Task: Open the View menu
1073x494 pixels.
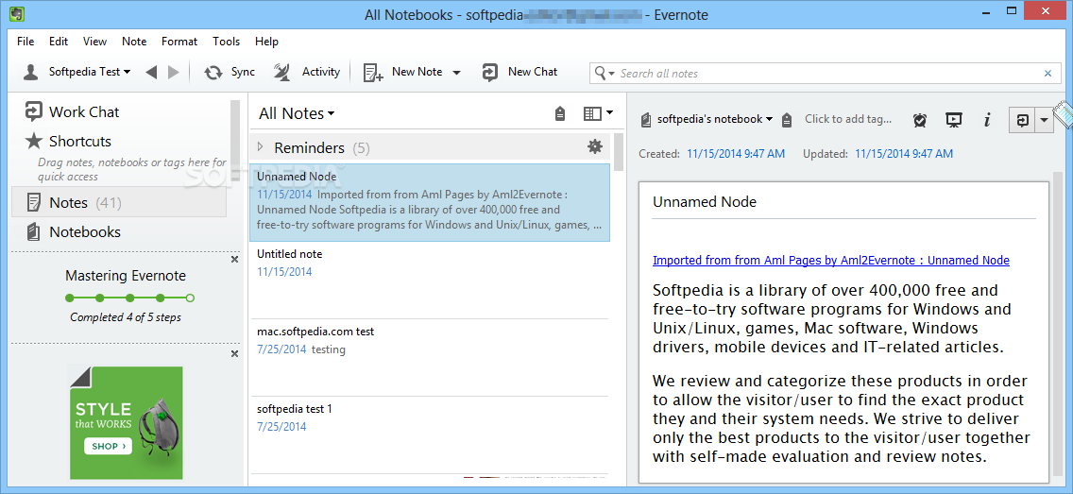Action: pos(95,41)
